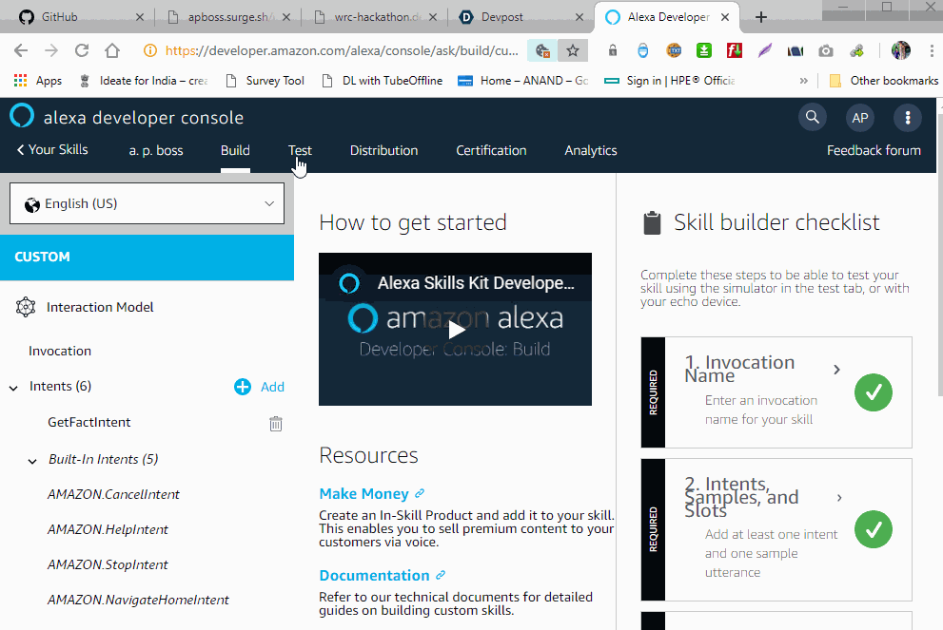The width and height of the screenshot is (943, 630).
Task: Open the search magnifier in console header
Action: tap(813, 117)
